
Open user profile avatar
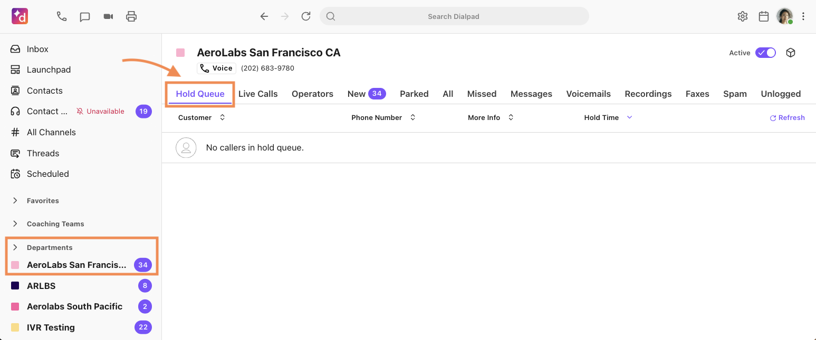click(784, 16)
